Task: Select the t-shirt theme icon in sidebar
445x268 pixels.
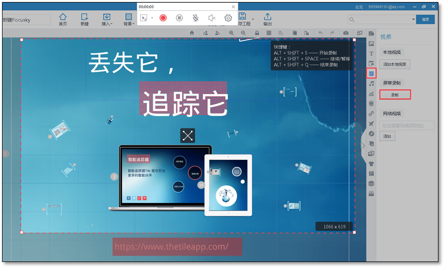Action: click(371, 163)
